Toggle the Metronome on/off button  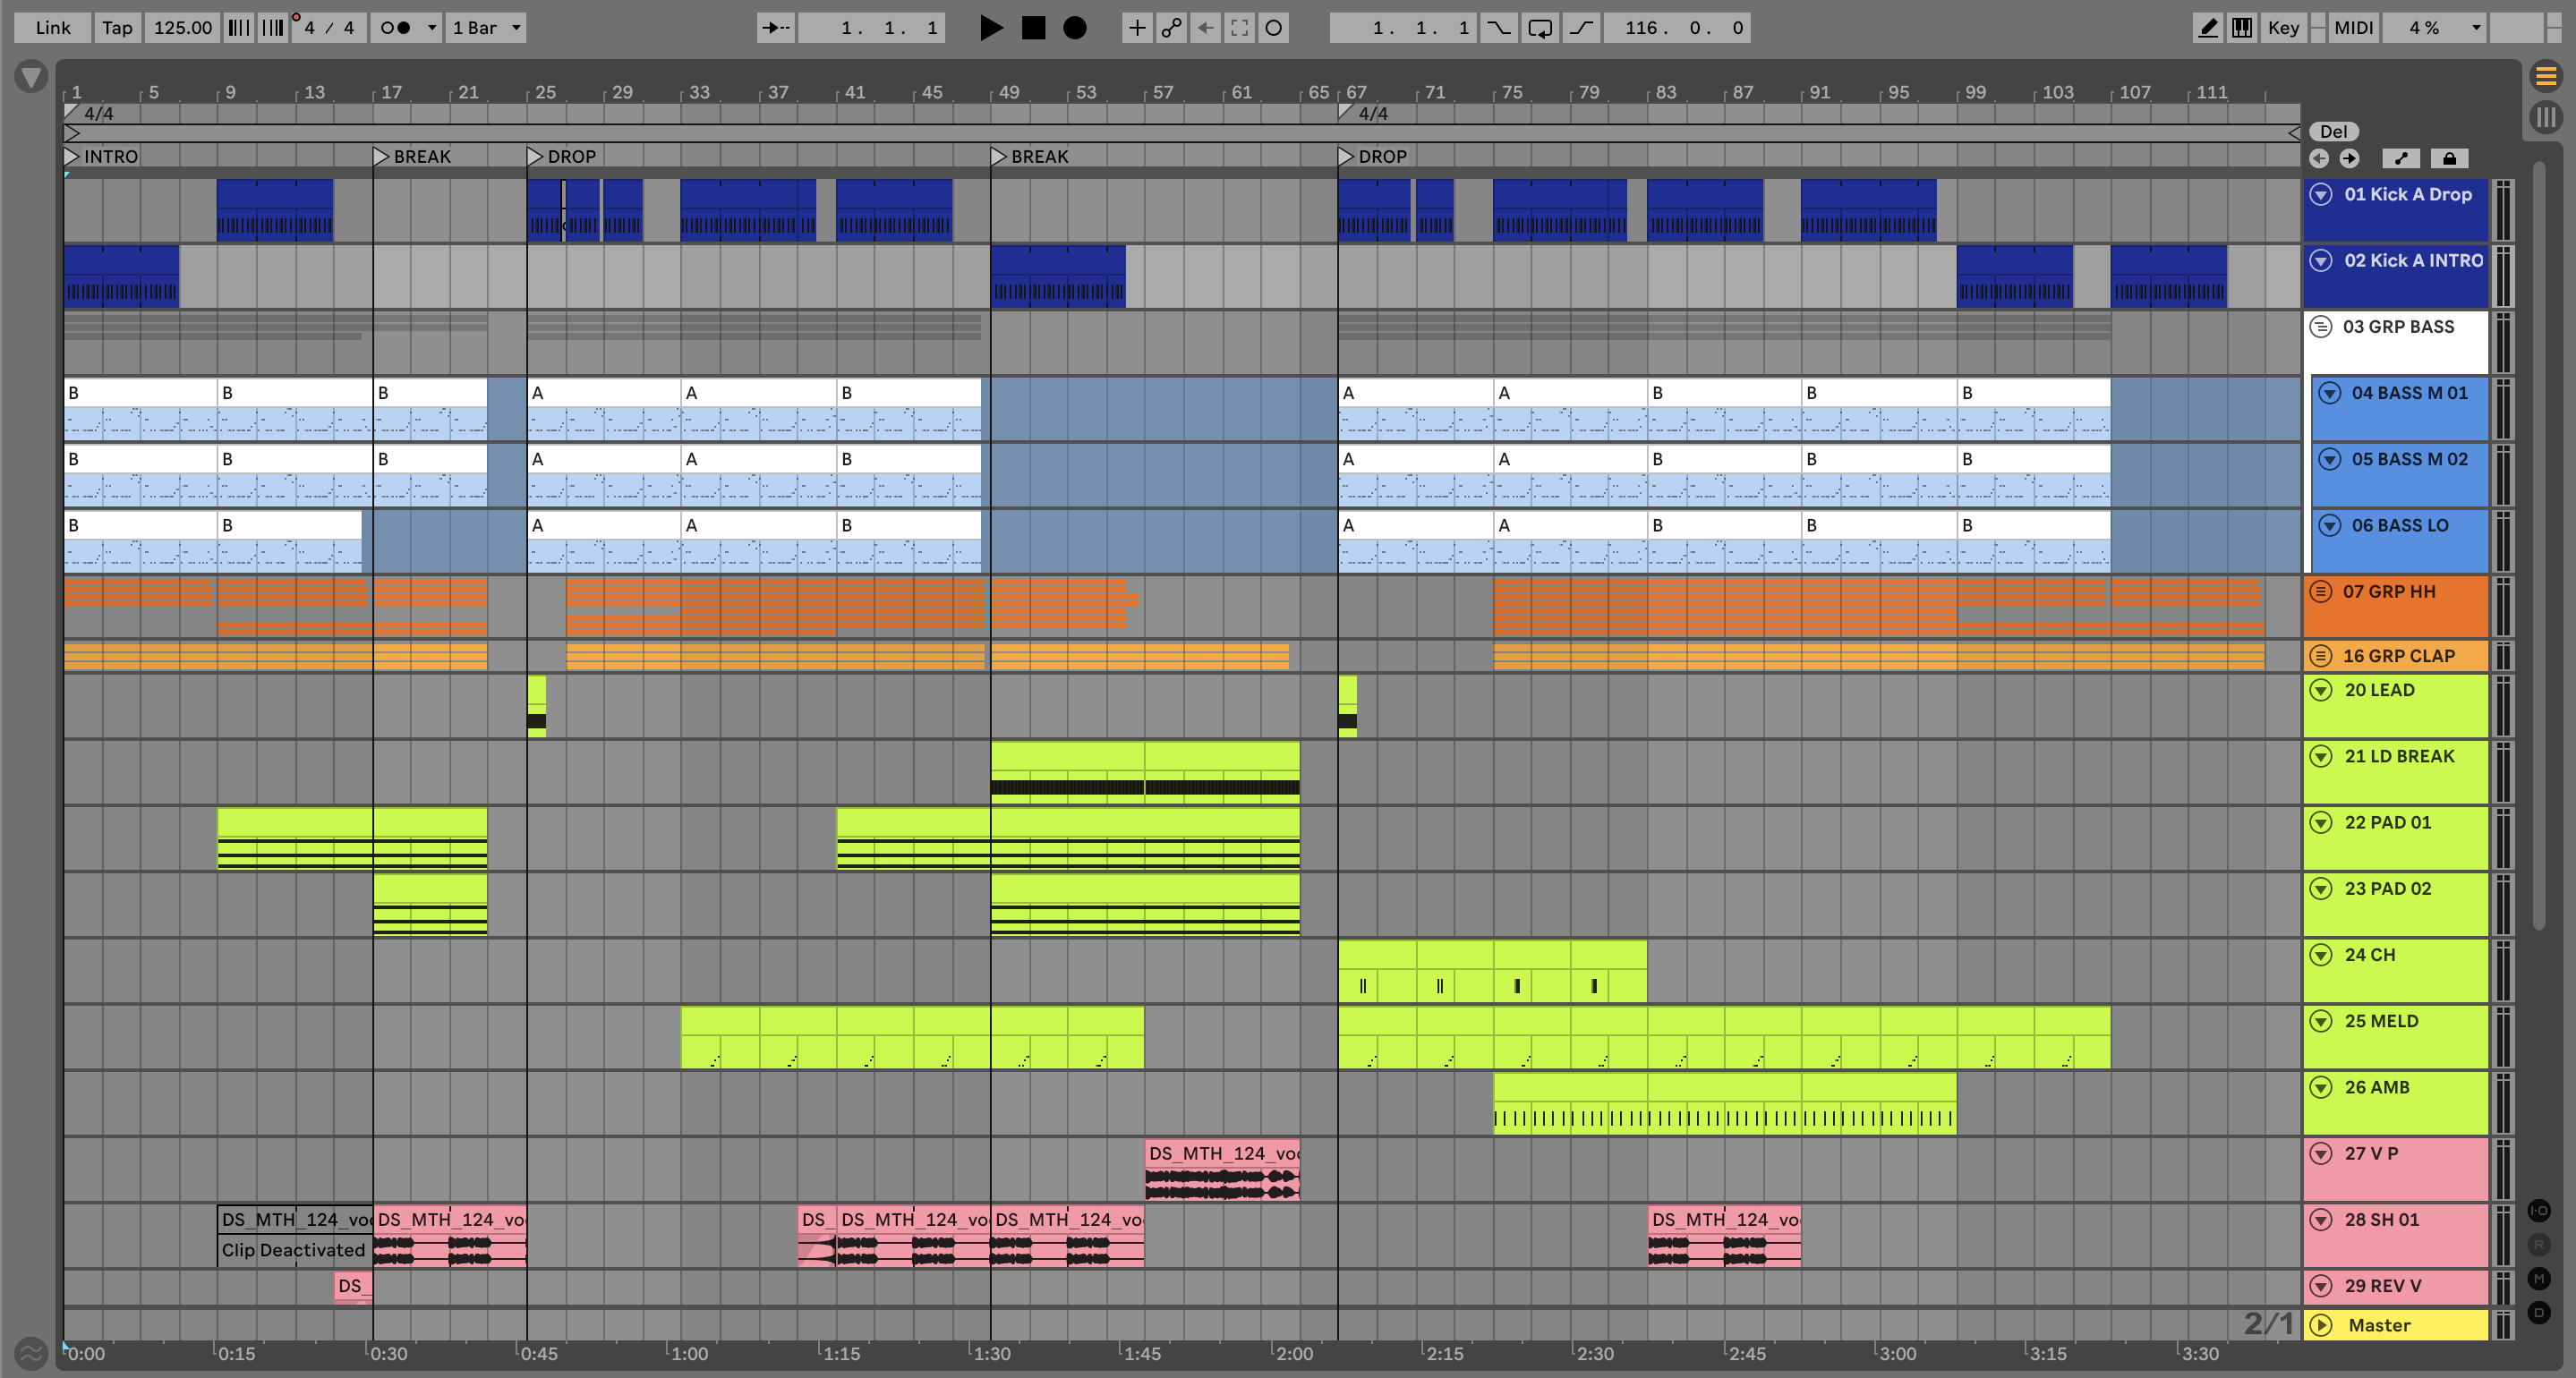pos(396,27)
